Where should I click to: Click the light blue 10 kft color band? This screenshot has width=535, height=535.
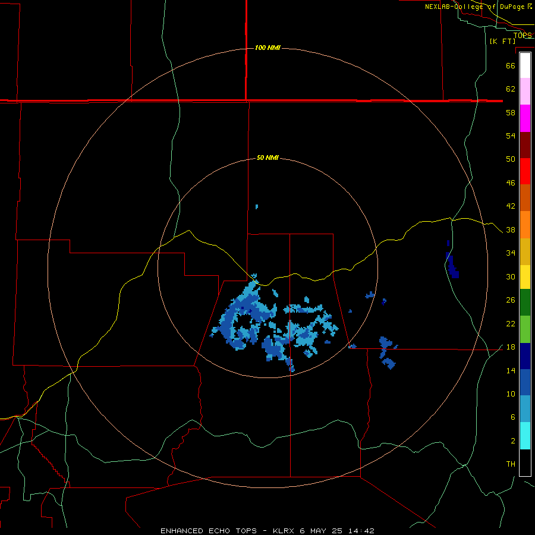coord(525,409)
